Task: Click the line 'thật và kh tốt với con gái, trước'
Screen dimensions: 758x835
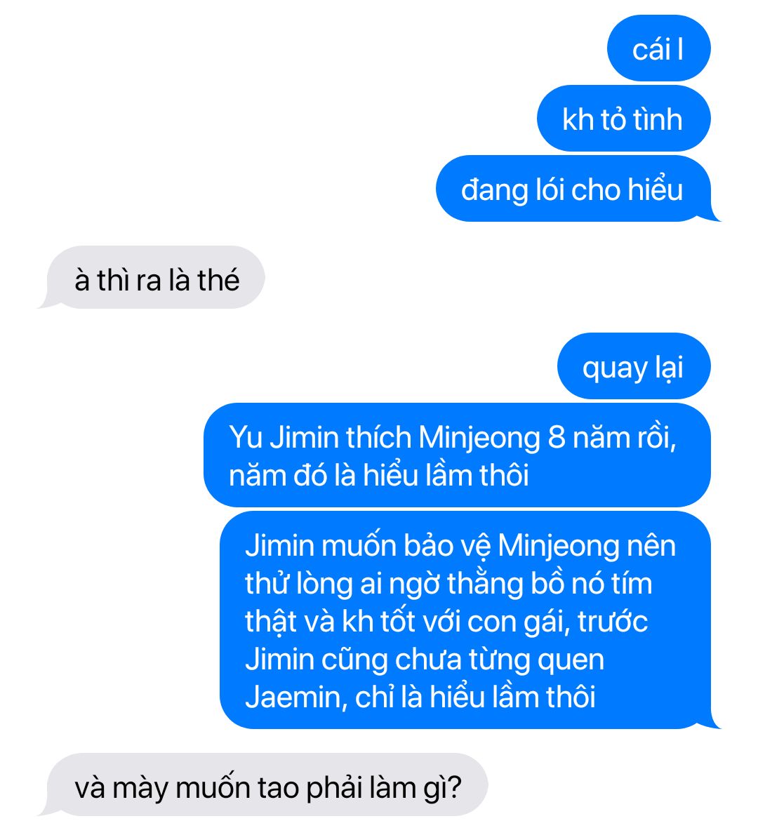Action: tap(446, 622)
